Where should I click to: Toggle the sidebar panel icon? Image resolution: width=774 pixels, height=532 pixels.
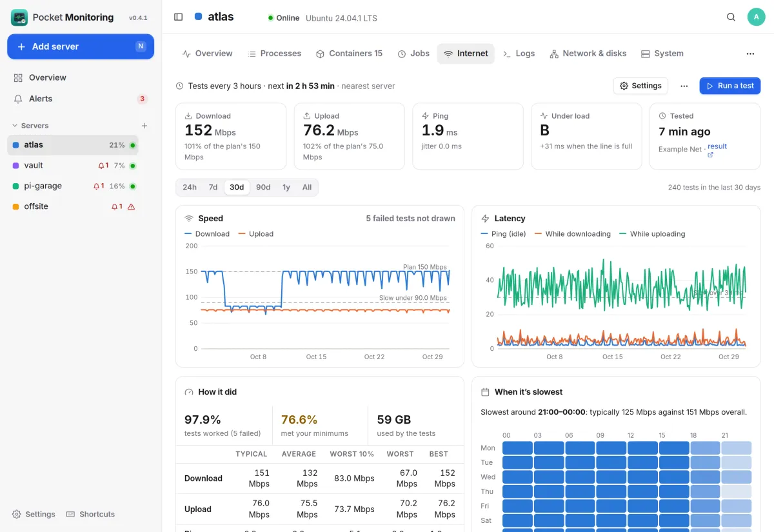(179, 17)
